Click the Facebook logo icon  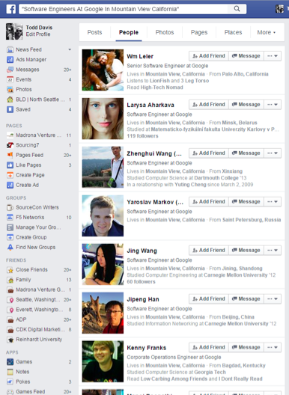pos(10,9)
